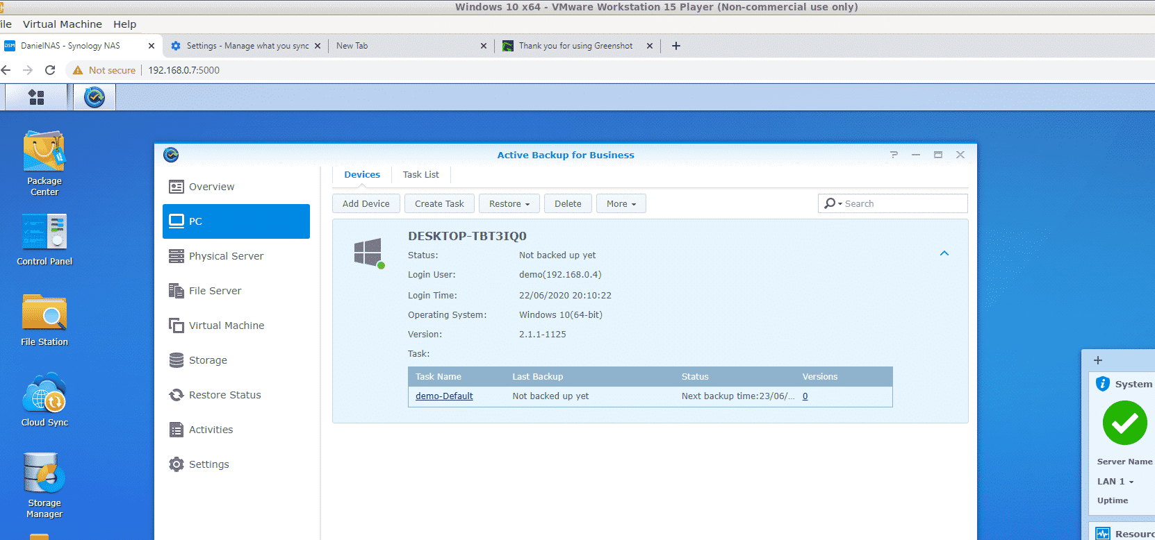1155x540 pixels.
Task: Open the Restore dropdown
Action: pyautogui.click(x=509, y=203)
